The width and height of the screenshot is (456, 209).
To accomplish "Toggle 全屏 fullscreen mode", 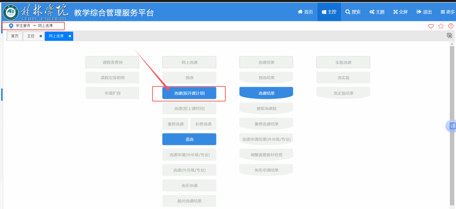I will pyautogui.click(x=400, y=12).
